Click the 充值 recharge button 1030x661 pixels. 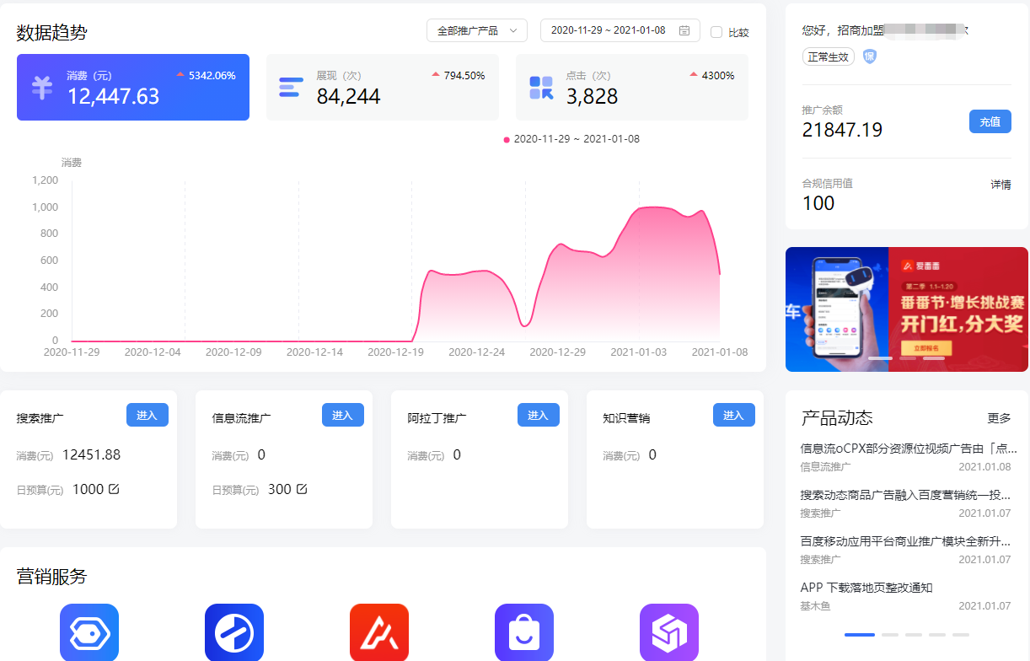990,121
